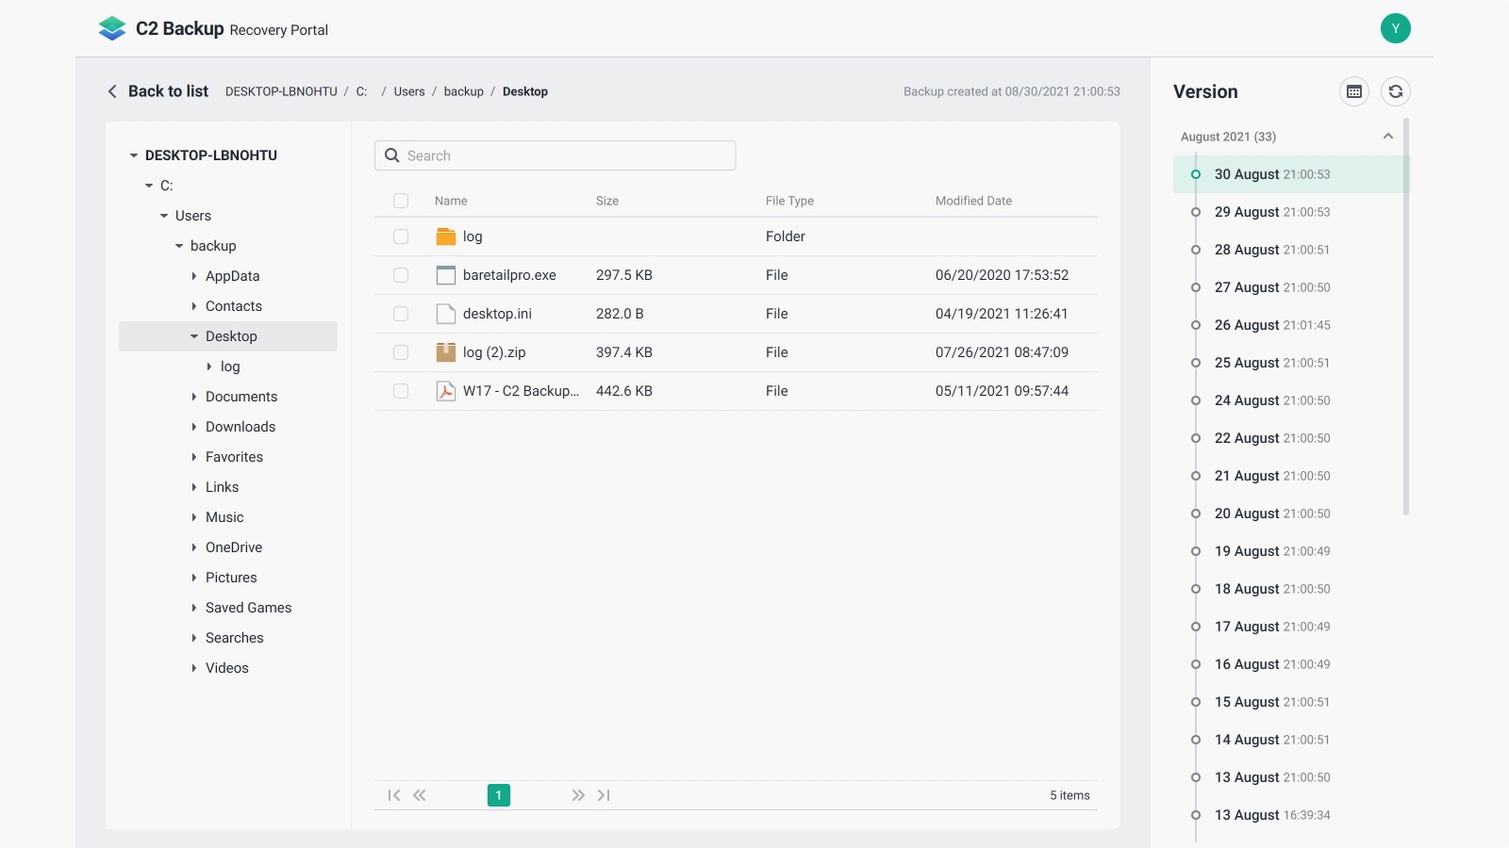Open the Downloads folder in tree

coord(240,427)
